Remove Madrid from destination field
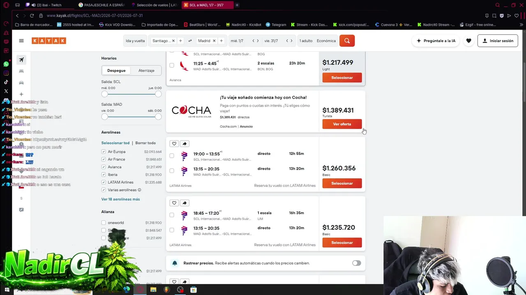This screenshot has width=526, height=295. point(214,41)
